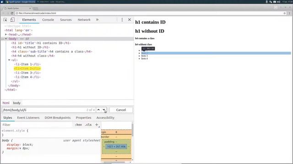The width and height of the screenshot is (293, 164).
Task: Open the Sources tab
Action: (x=66, y=20)
